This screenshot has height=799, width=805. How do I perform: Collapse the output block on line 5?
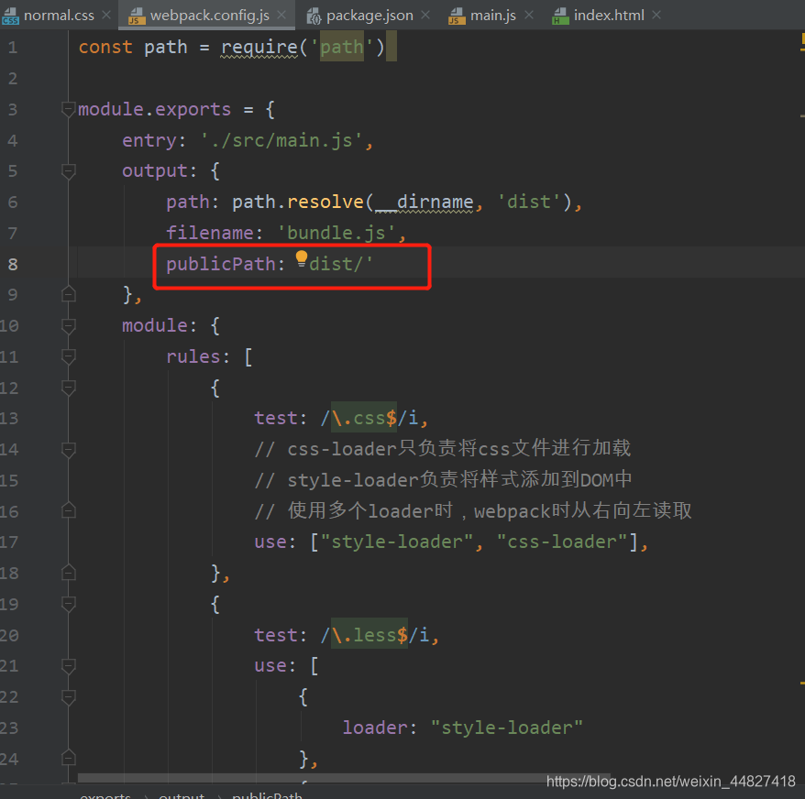point(68,170)
